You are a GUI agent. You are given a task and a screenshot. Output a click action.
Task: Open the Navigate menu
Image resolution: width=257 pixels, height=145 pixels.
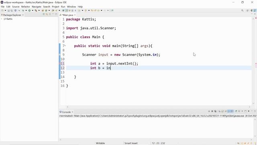pyautogui.click(x=37, y=6)
